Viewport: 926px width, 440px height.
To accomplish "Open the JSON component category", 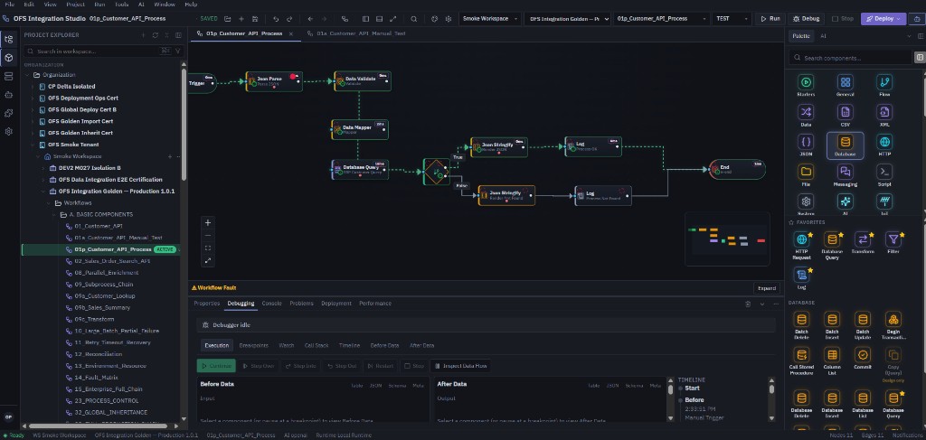I will (806, 145).
